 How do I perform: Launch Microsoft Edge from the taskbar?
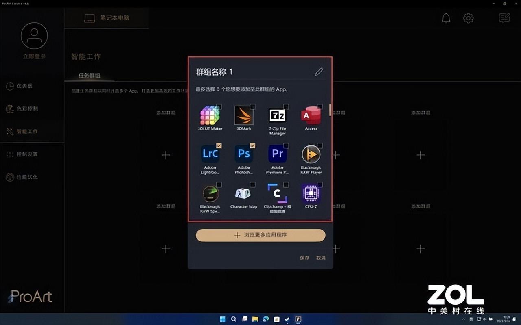pyautogui.click(x=266, y=319)
